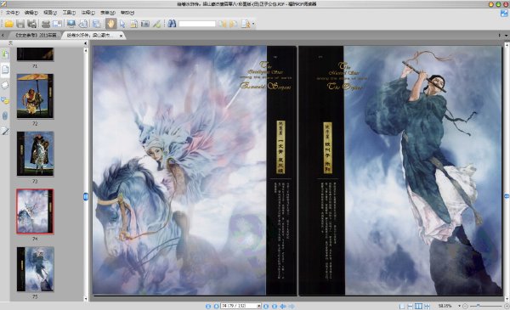Select page 73 thumbnail
510x310 pixels.
click(x=35, y=154)
